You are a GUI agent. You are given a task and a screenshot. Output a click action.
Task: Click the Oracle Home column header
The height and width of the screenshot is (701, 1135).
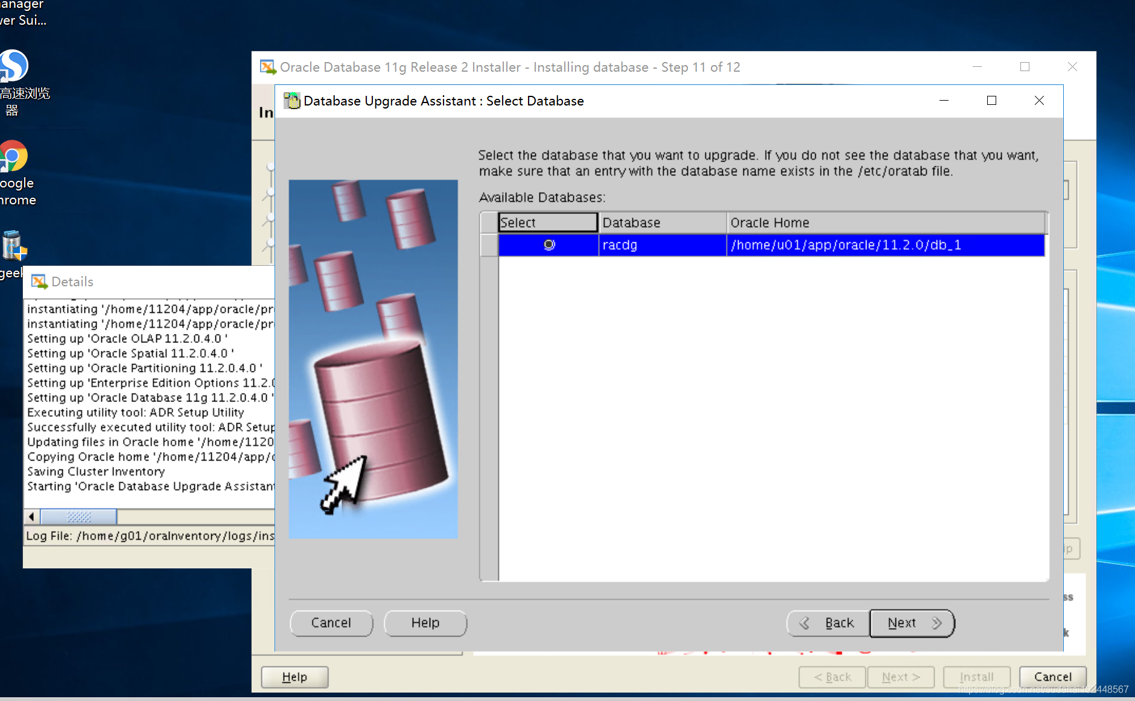(886, 222)
